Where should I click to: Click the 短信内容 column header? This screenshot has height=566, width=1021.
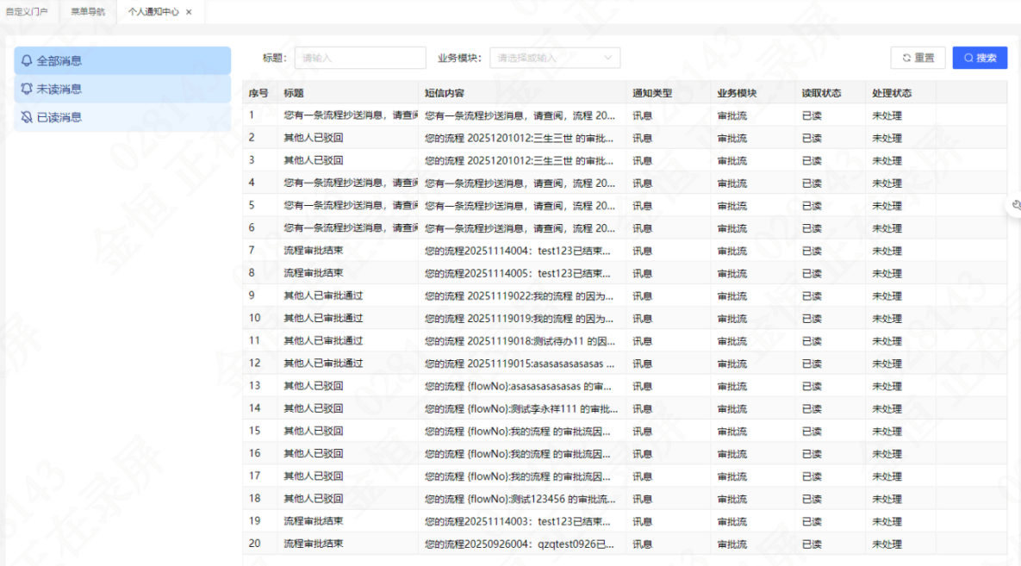coord(444,93)
